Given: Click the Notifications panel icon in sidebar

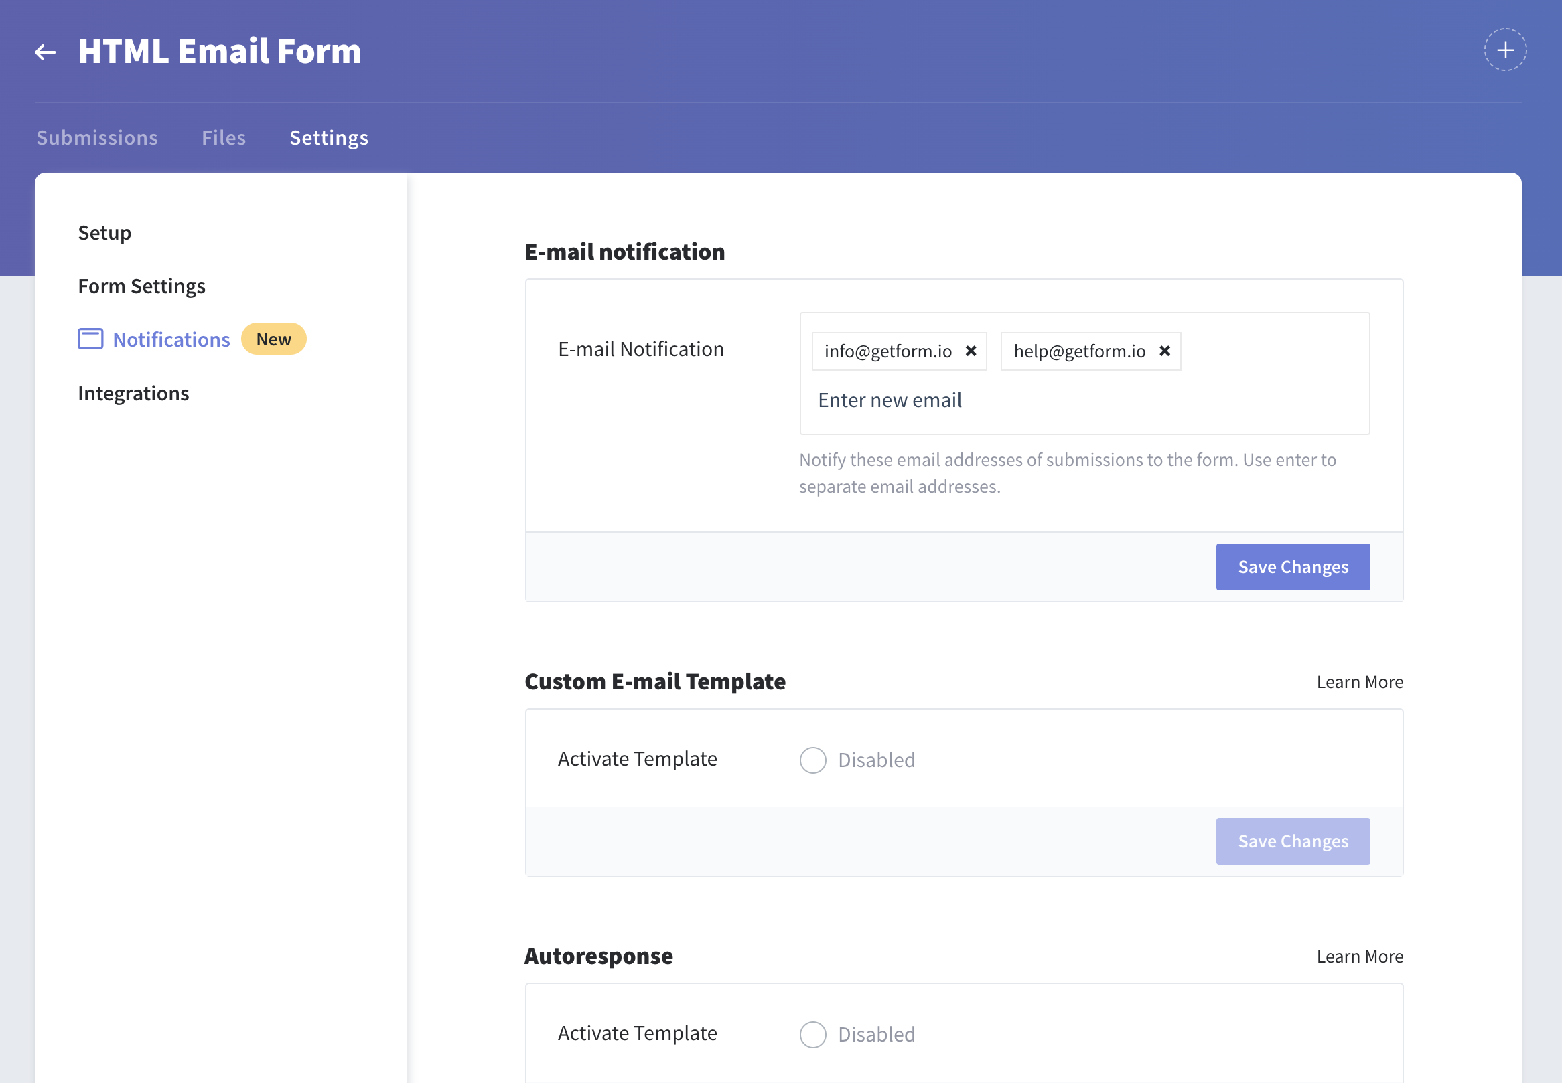Looking at the screenshot, I should (x=89, y=339).
